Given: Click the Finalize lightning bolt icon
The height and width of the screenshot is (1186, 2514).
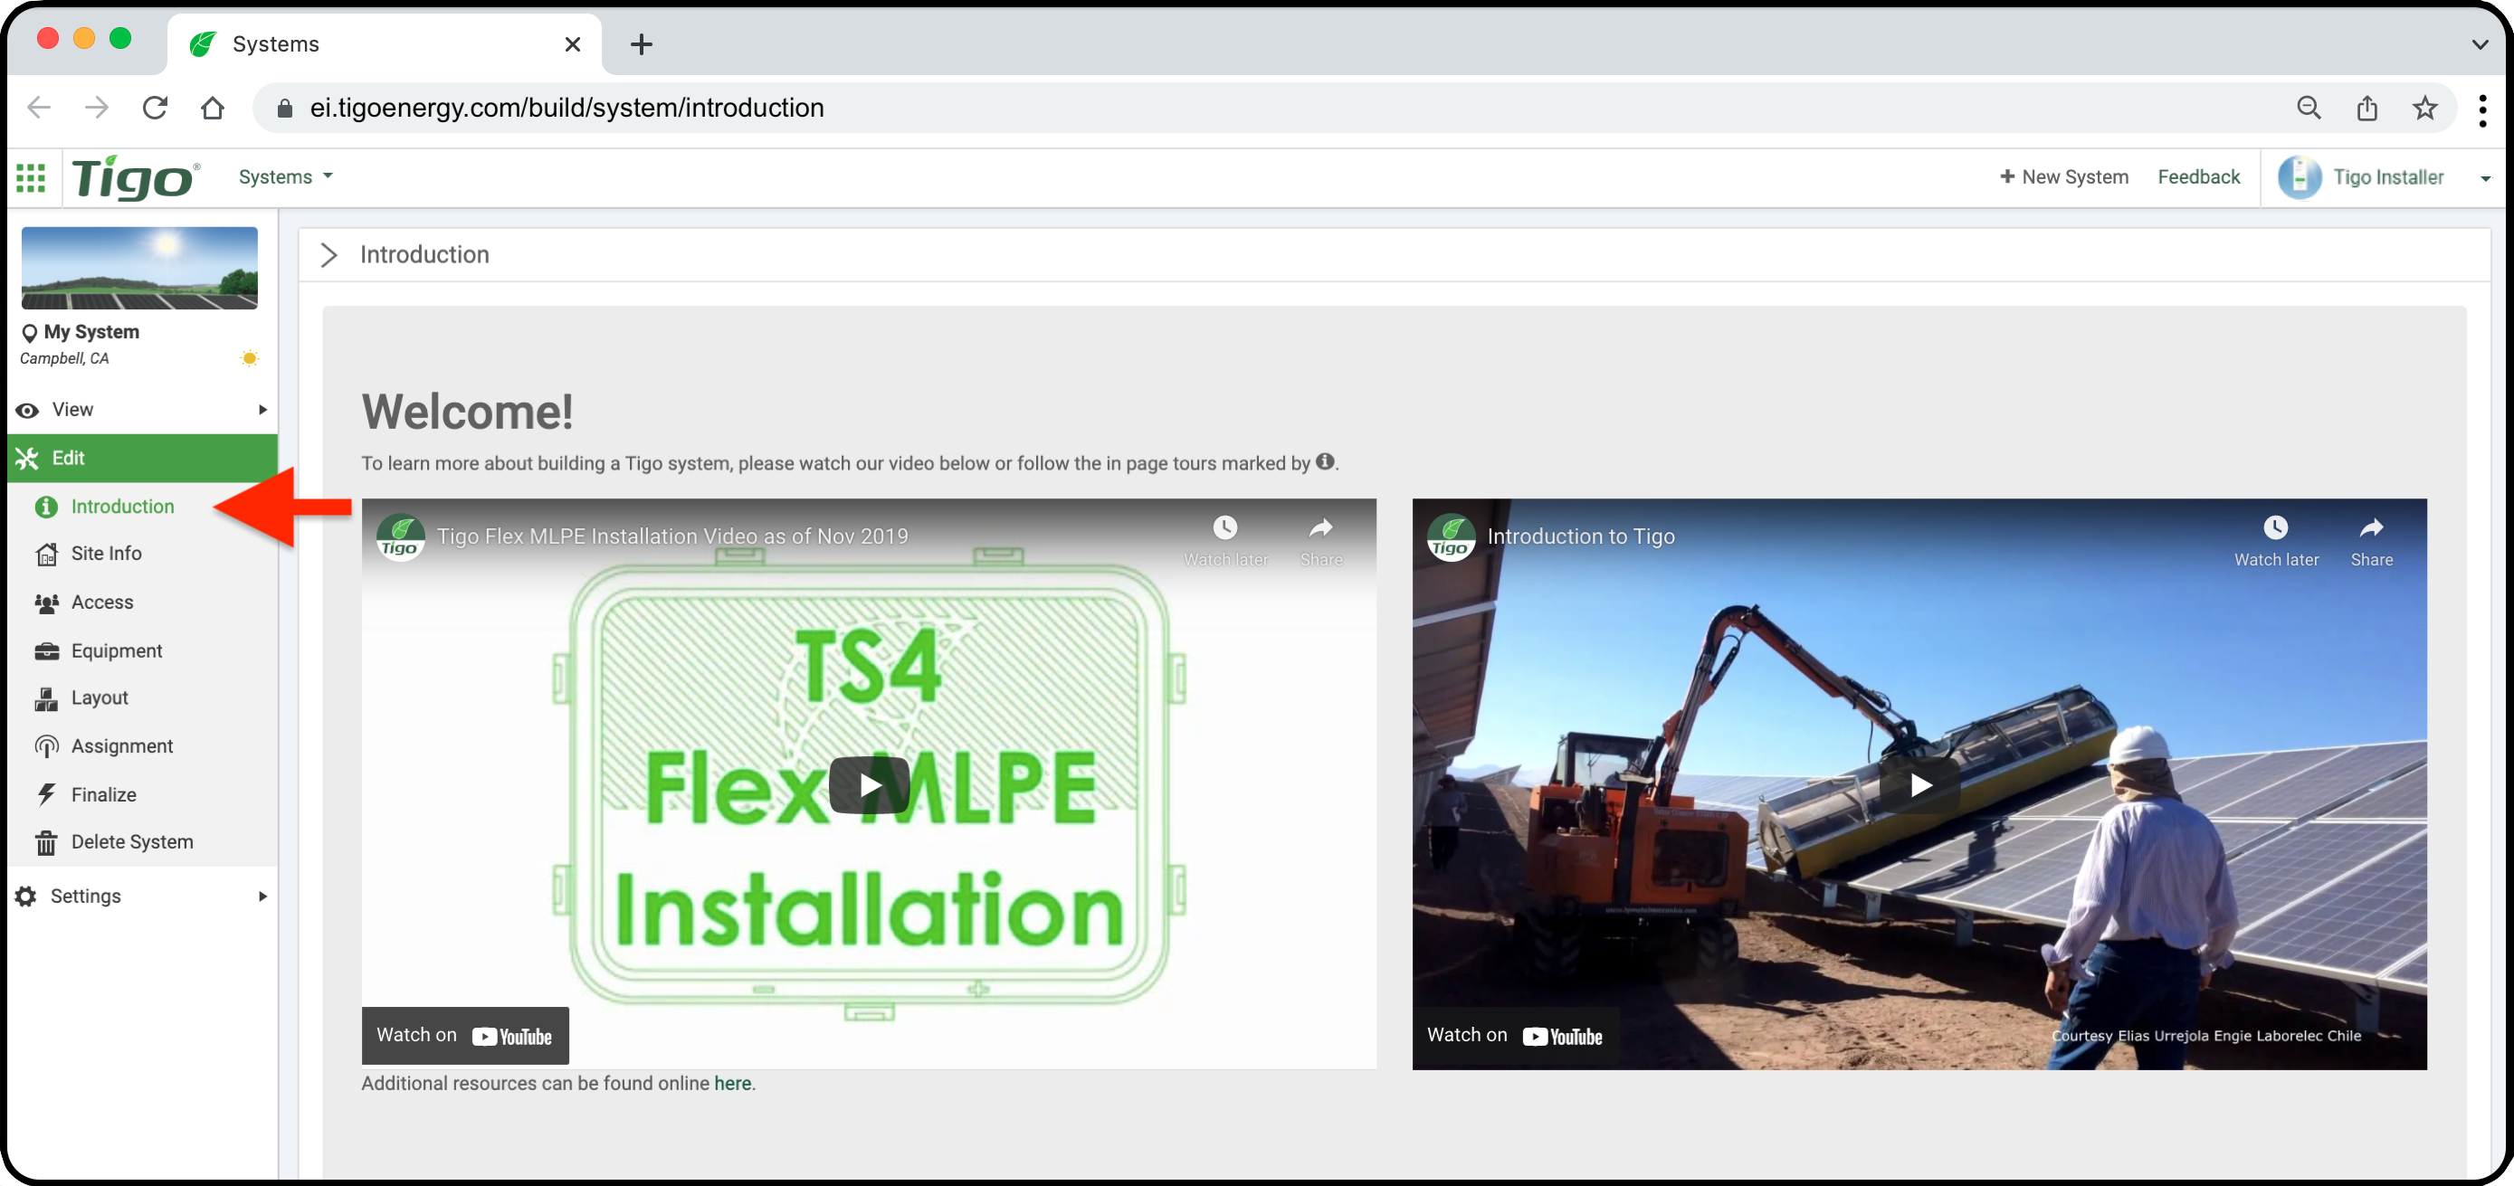Looking at the screenshot, I should pyautogui.click(x=46, y=794).
